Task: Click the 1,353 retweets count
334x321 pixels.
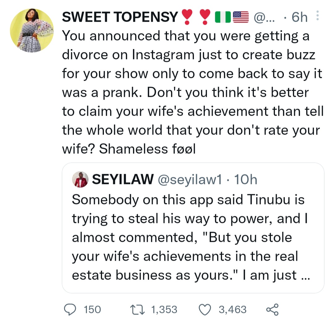Action: (x=164, y=309)
